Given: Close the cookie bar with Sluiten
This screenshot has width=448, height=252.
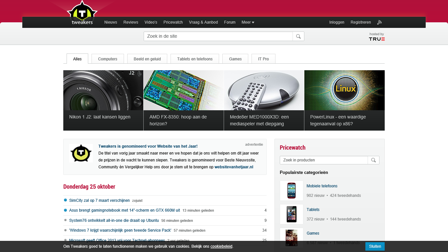Looking at the screenshot, I should point(375,246).
